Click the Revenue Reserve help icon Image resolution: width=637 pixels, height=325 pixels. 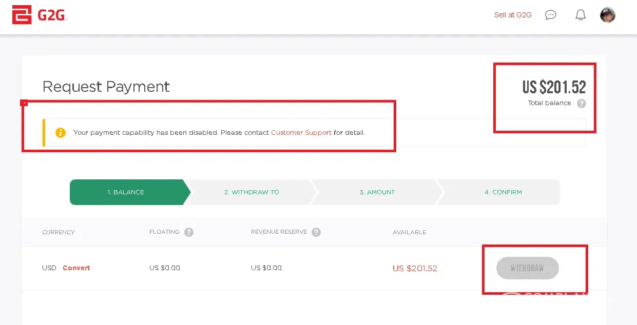316,232
